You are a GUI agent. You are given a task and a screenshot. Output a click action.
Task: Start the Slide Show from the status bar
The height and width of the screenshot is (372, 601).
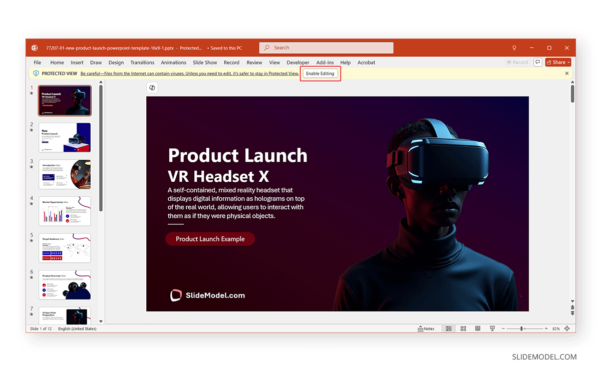point(492,328)
